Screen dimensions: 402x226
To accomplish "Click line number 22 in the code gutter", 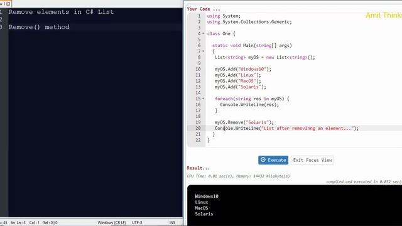I will coord(198,140).
